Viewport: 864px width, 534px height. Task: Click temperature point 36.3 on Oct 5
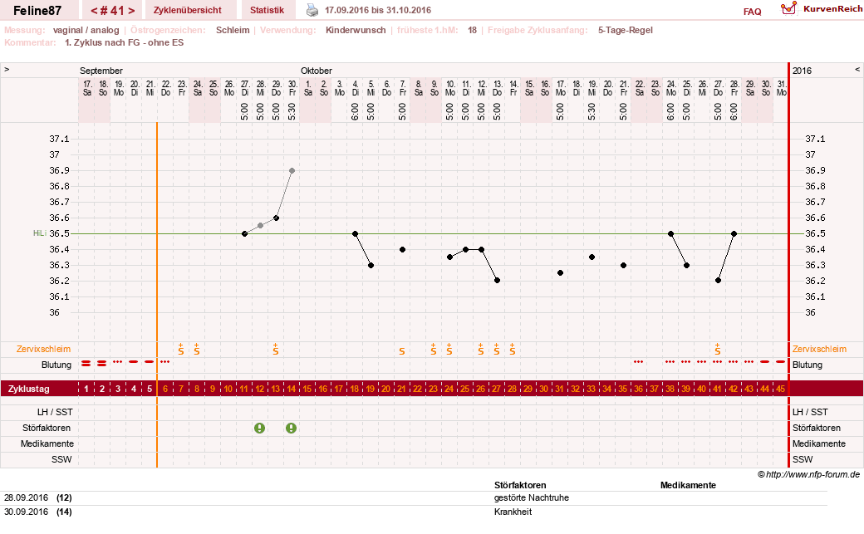371,266
